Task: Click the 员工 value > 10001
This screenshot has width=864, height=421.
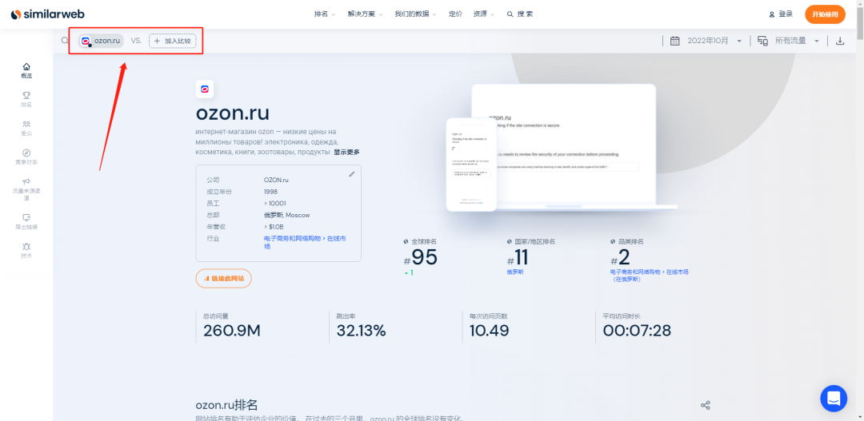Action: (275, 204)
